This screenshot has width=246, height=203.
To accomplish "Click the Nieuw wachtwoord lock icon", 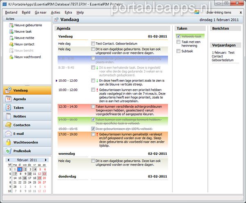I will [x=10, y=57].
